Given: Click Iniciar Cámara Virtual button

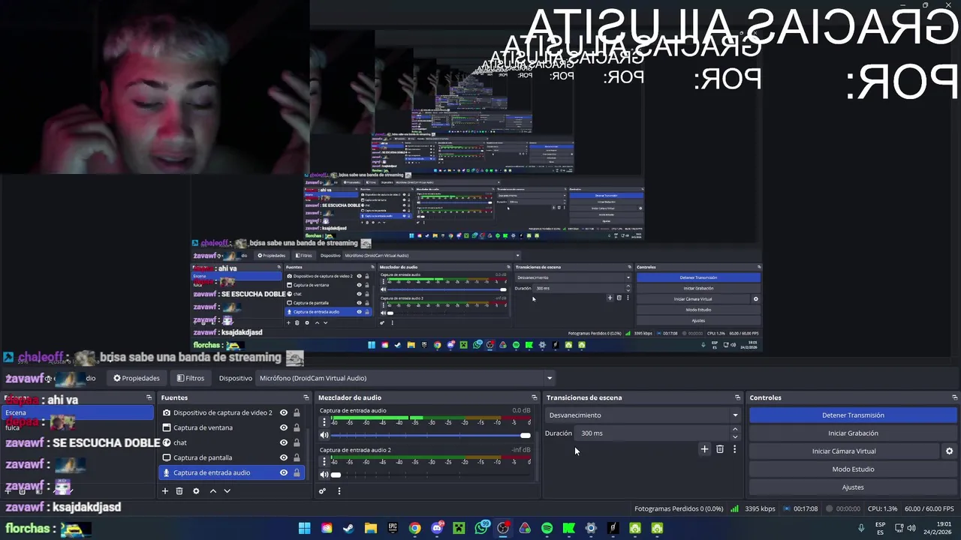Looking at the screenshot, I should pyautogui.click(x=844, y=451).
